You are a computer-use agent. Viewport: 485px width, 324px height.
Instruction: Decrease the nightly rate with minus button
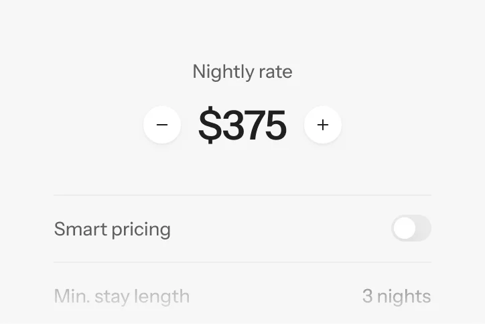click(x=162, y=125)
